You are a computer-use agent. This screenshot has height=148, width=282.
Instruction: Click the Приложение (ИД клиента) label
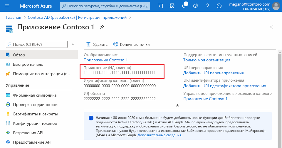(x=108, y=68)
